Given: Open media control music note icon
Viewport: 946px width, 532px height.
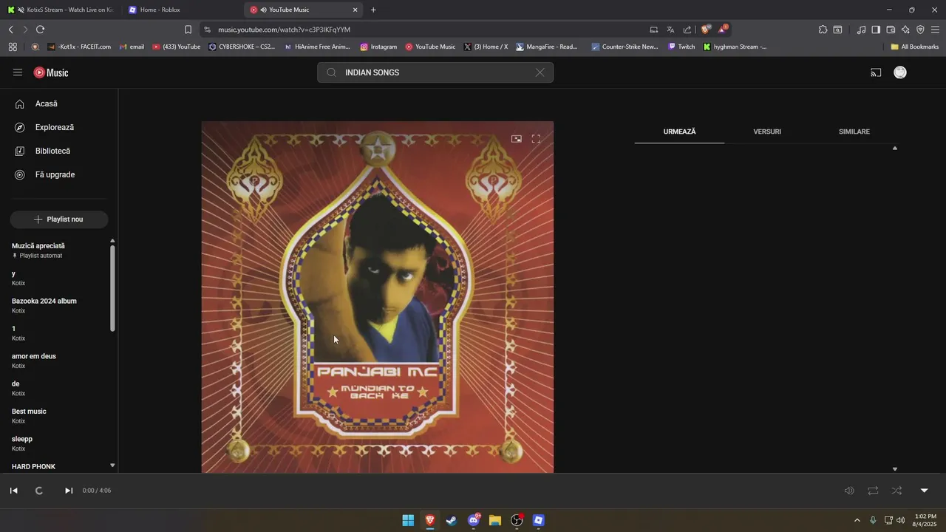Looking at the screenshot, I should [861, 30].
